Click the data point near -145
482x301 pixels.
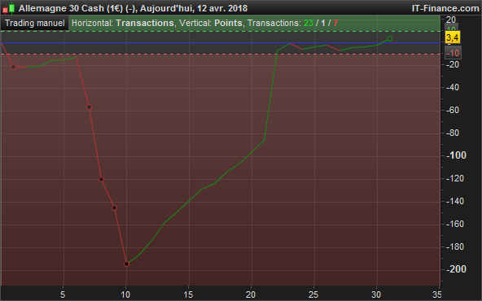[x=114, y=208]
